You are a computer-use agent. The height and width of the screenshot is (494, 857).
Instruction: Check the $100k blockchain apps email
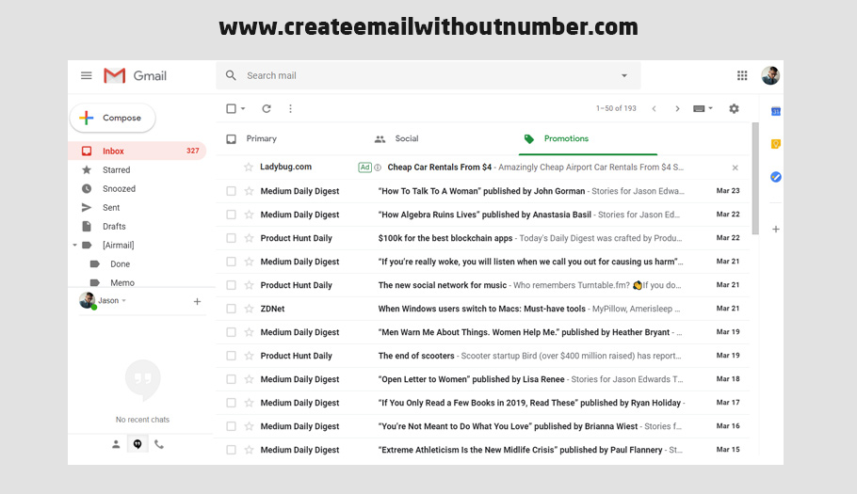(231, 238)
